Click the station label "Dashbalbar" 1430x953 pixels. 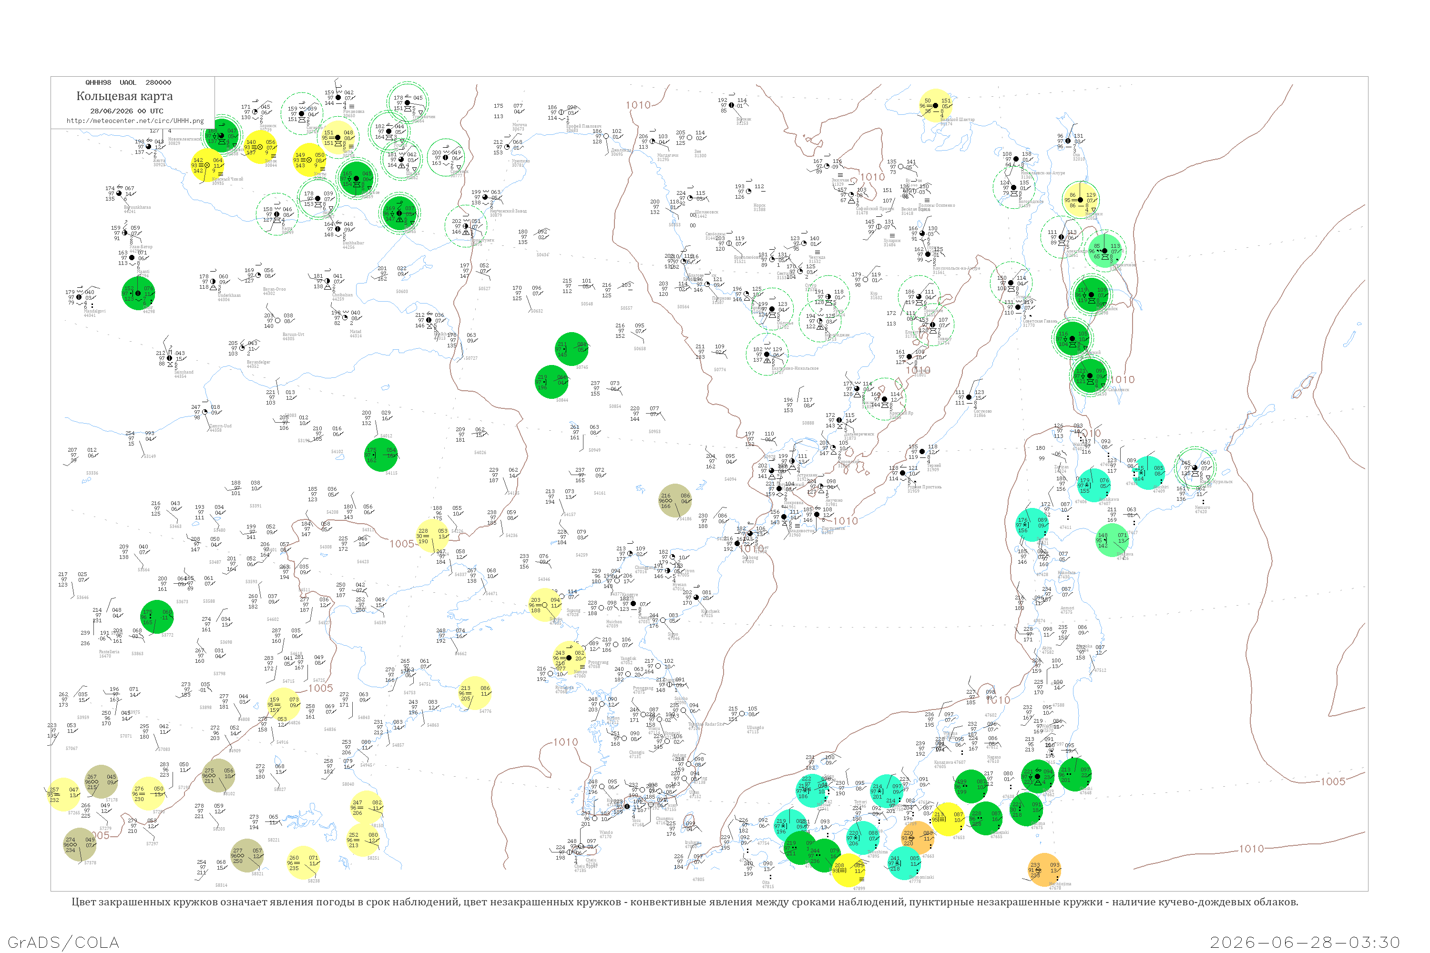[353, 243]
